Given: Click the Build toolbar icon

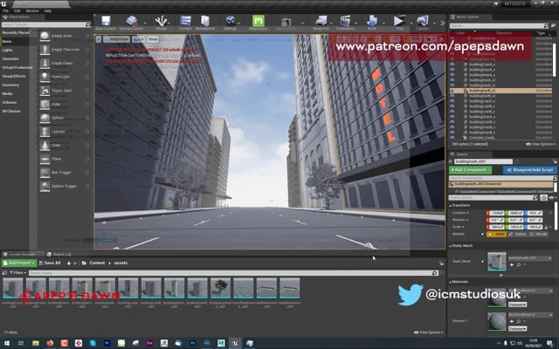Looking at the screenshot, I should (372, 21).
